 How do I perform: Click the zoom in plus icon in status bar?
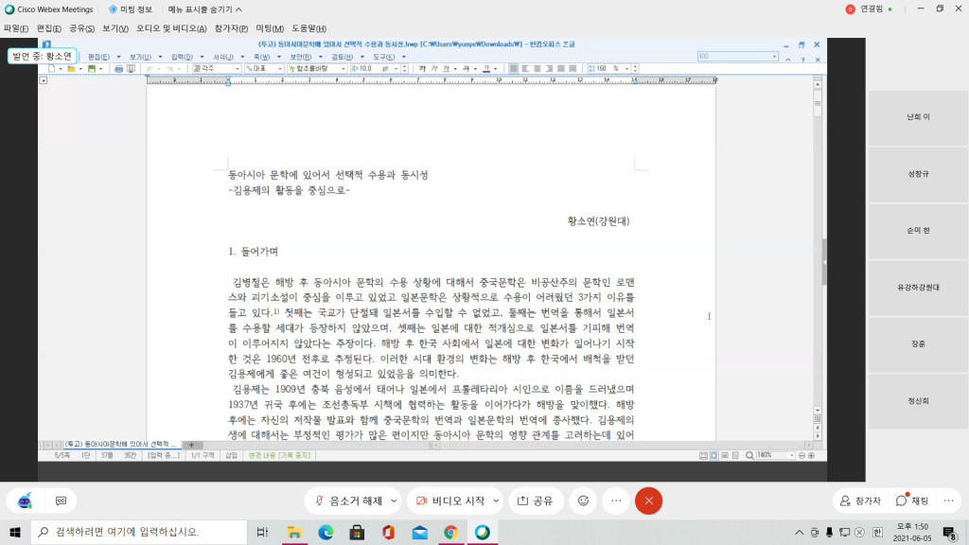pos(811,455)
